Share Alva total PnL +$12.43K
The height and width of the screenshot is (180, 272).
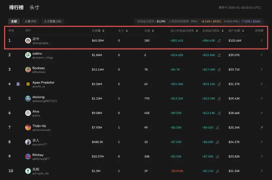[219, 113]
